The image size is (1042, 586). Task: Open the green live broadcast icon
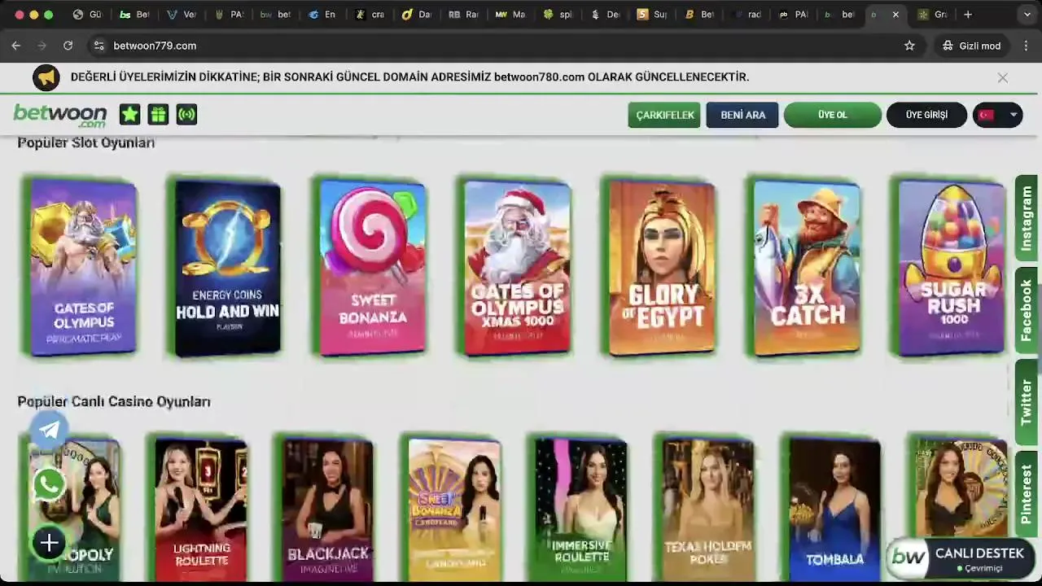(x=186, y=115)
